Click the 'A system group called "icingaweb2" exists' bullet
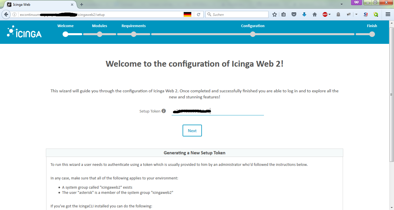The width and height of the screenshot is (394, 210). (x=97, y=187)
